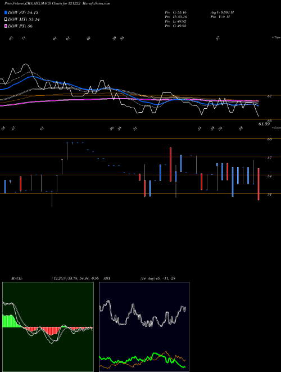This screenshot has height=372, width=281.
Task: Click the 57 axis label on candlestick chart
Action: (269, 157)
